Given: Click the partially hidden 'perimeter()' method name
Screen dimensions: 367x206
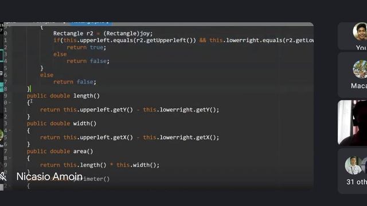Looking at the screenshot, I should [92, 179].
